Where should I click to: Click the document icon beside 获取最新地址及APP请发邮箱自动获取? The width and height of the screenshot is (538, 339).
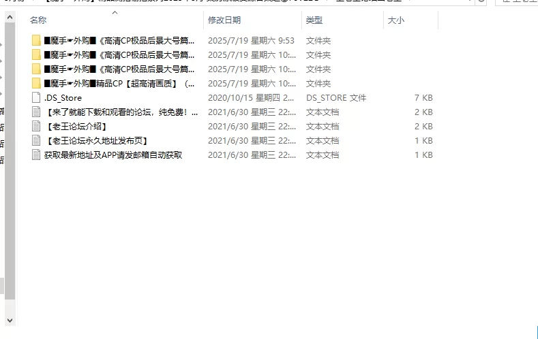coord(36,155)
